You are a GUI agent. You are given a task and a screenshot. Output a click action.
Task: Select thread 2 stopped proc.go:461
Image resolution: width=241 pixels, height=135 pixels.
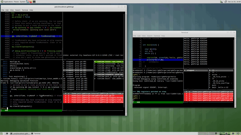point(78,62)
